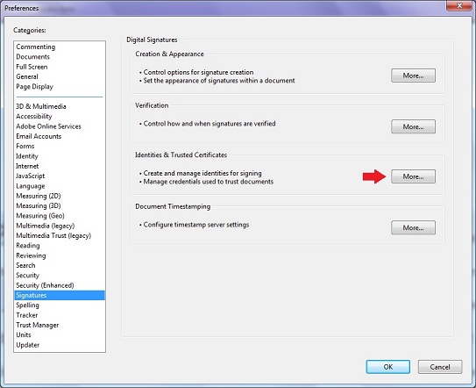Select Page Display category

pyautogui.click(x=34, y=87)
